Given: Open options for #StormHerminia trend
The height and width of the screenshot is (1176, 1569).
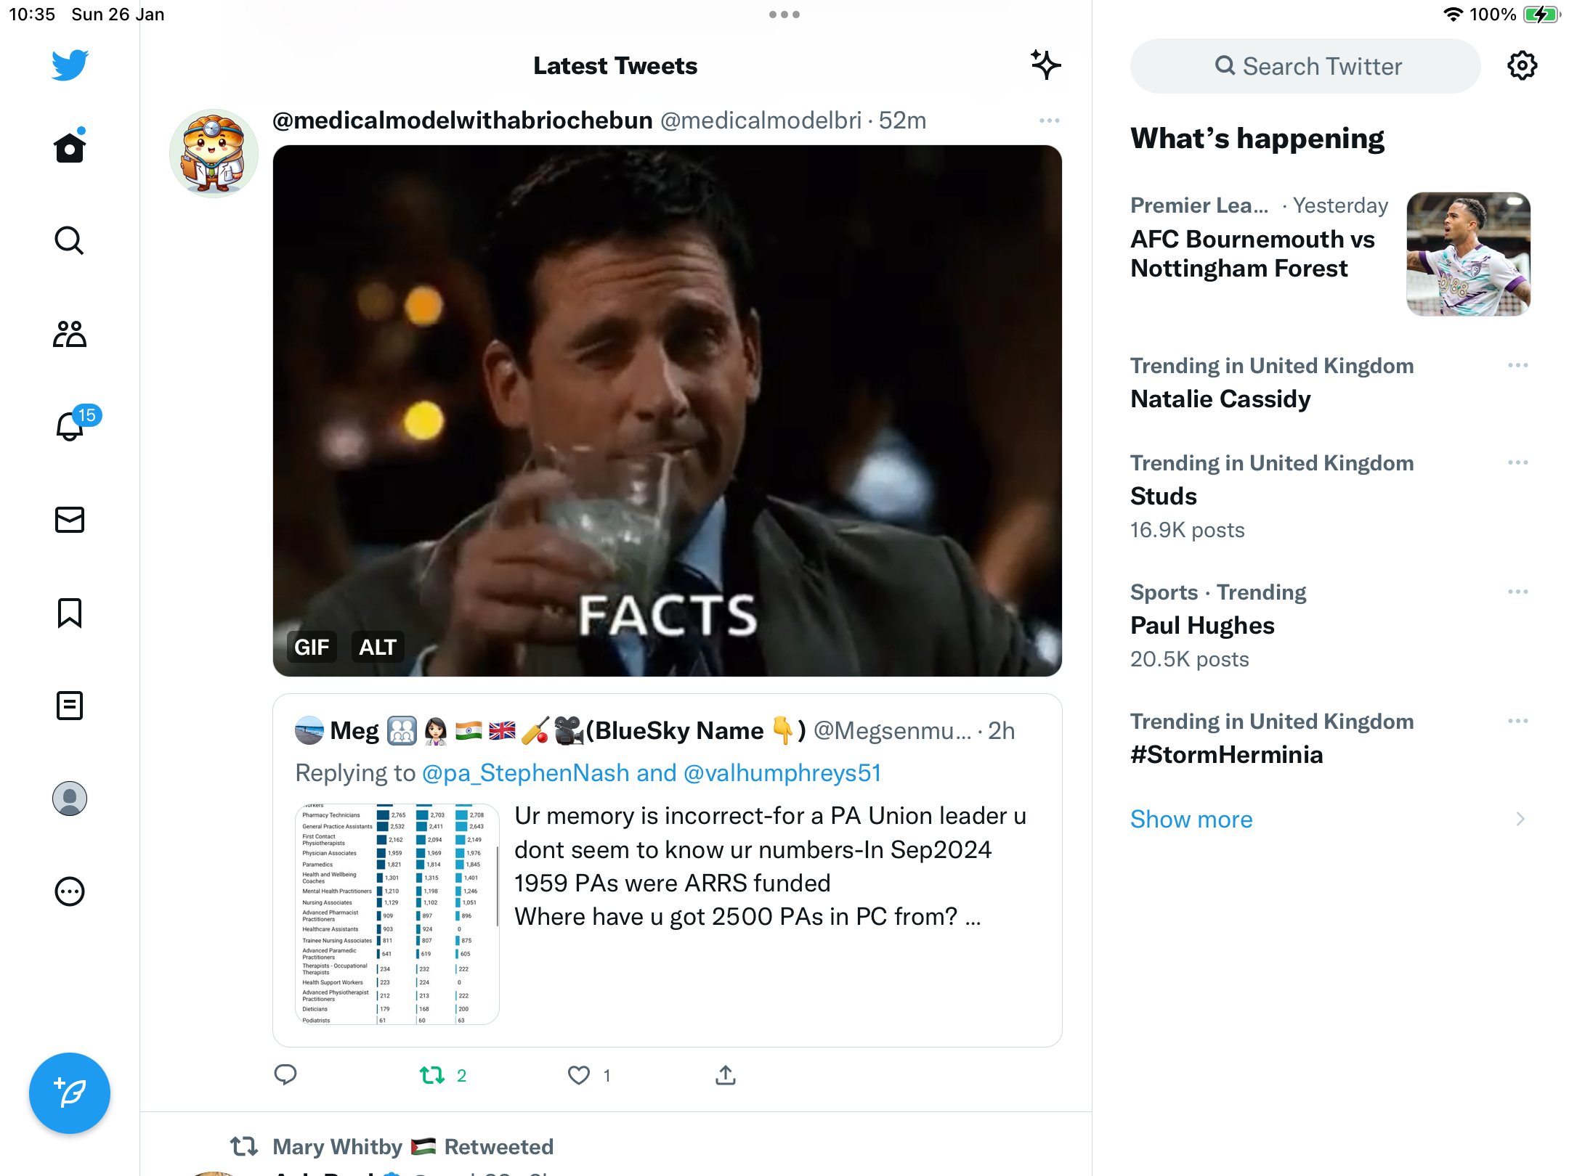Looking at the screenshot, I should pyautogui.click(x=1518, y=721).
